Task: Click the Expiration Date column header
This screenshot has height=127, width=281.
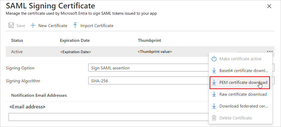Action: click(75, 40)
